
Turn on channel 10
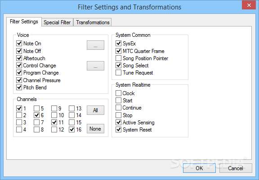[54, 115]
